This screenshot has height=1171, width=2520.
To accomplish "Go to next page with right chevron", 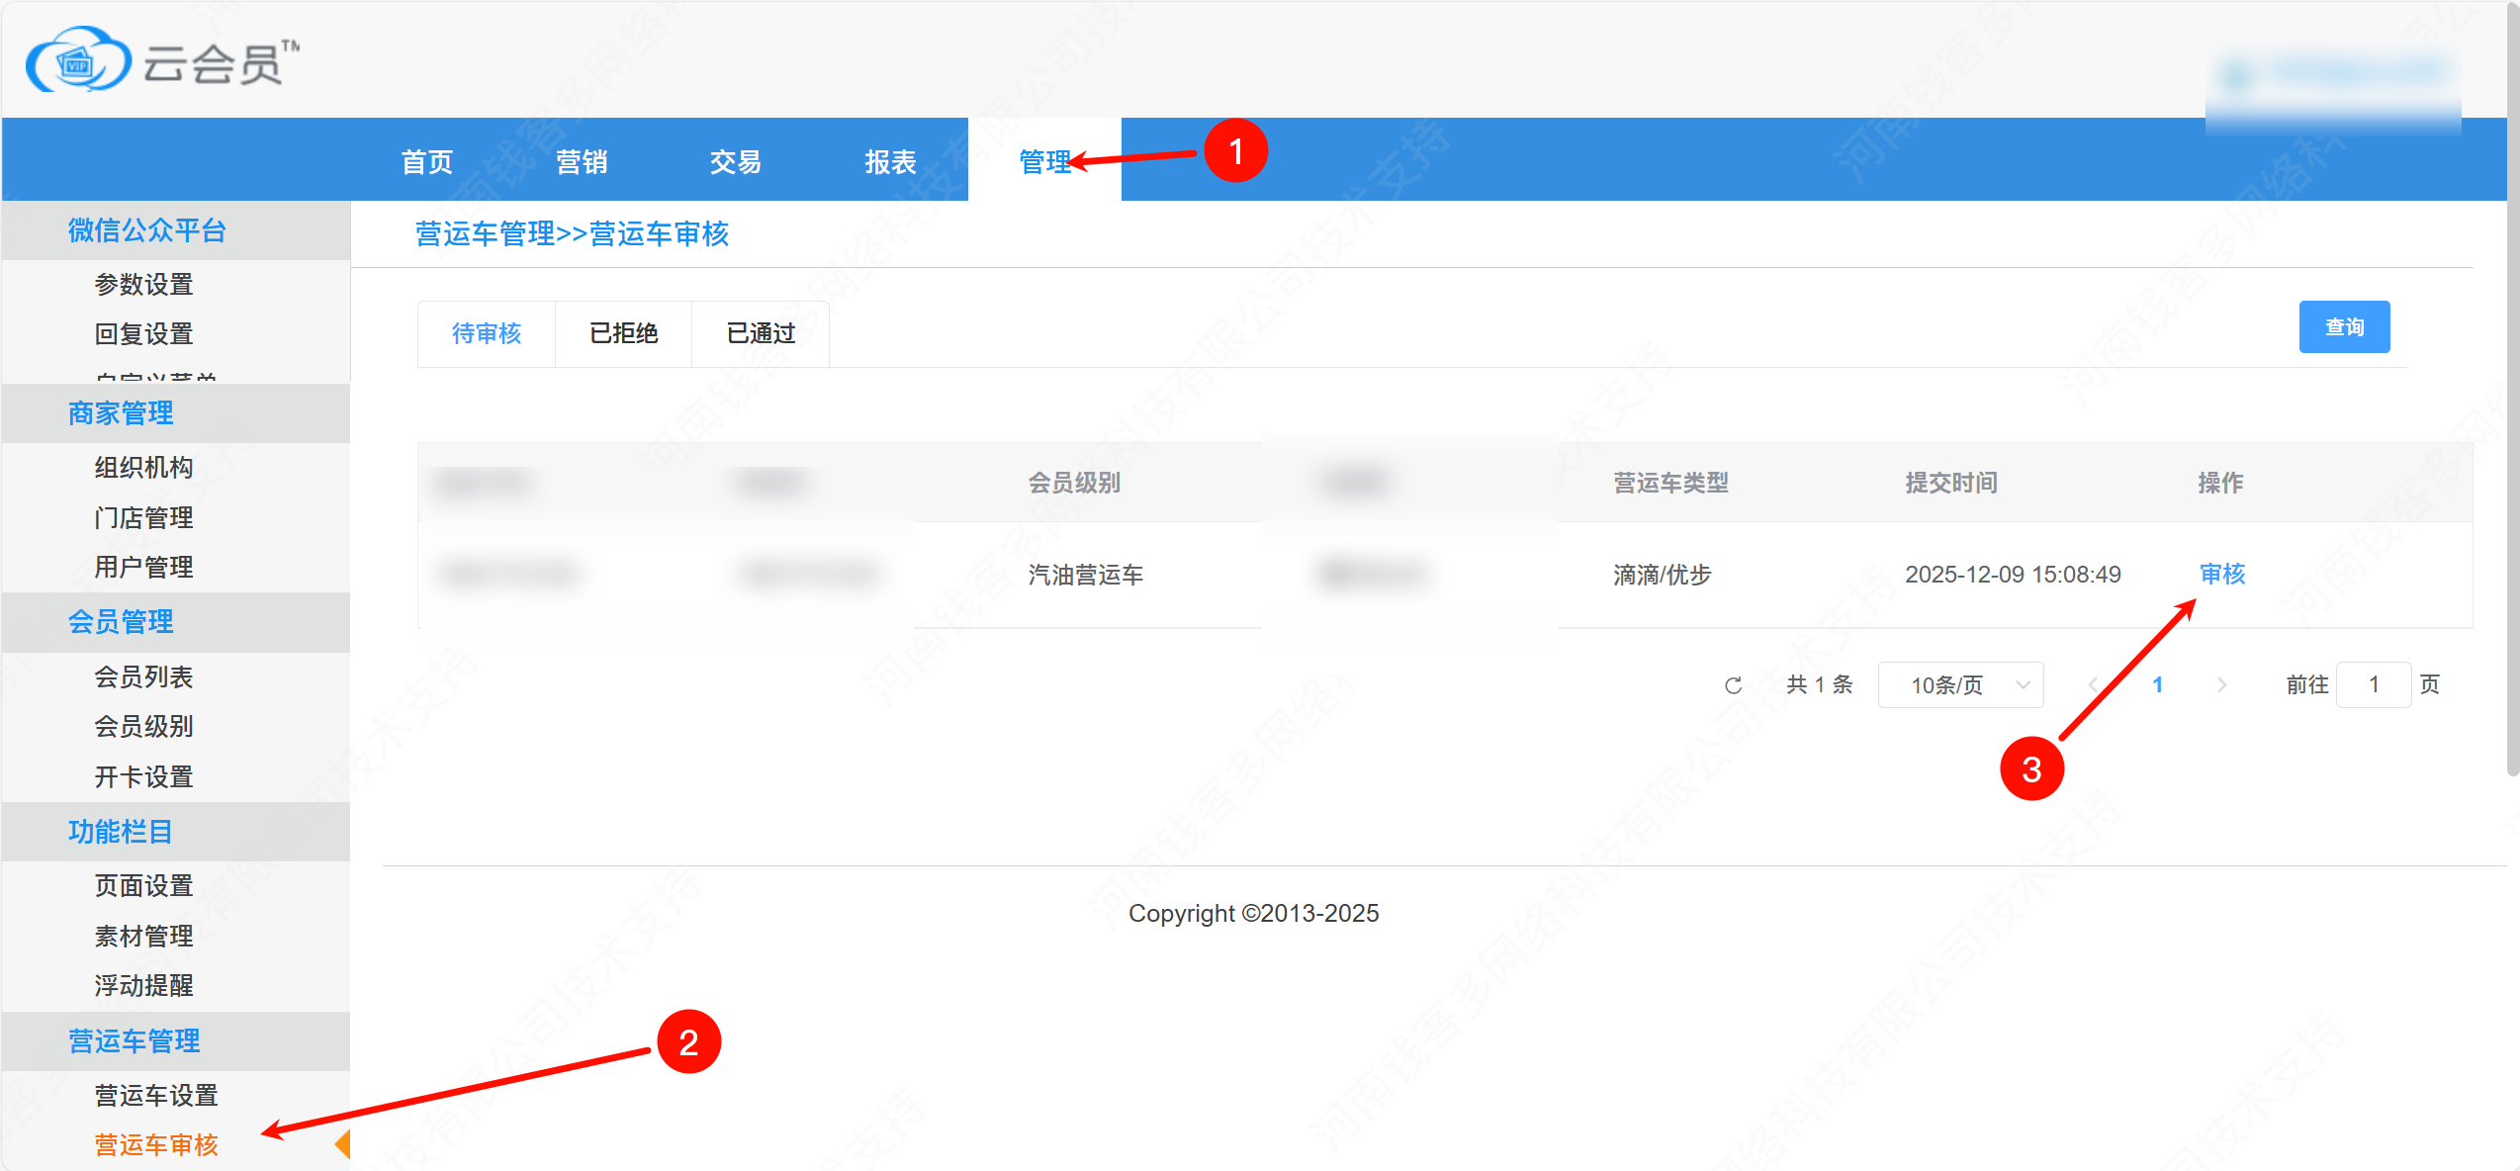I will [2221, 685].
